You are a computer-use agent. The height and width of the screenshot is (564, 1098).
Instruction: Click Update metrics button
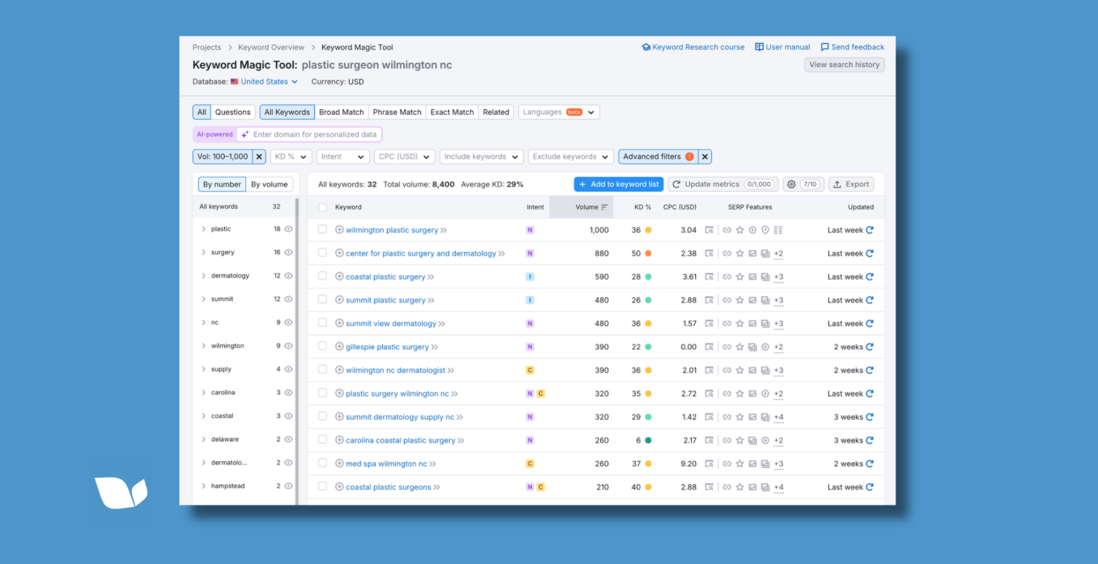[x=722, y=184]
